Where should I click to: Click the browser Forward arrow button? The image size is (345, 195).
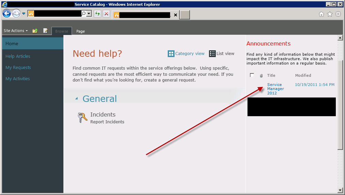(x=16, y=14)
